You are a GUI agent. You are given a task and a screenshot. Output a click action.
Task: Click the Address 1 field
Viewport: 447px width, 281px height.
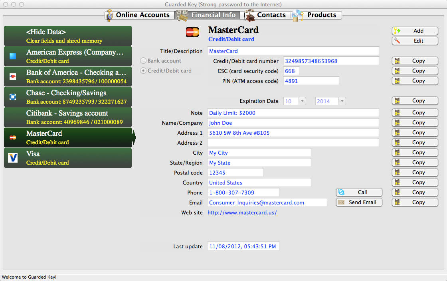(293, 133)
